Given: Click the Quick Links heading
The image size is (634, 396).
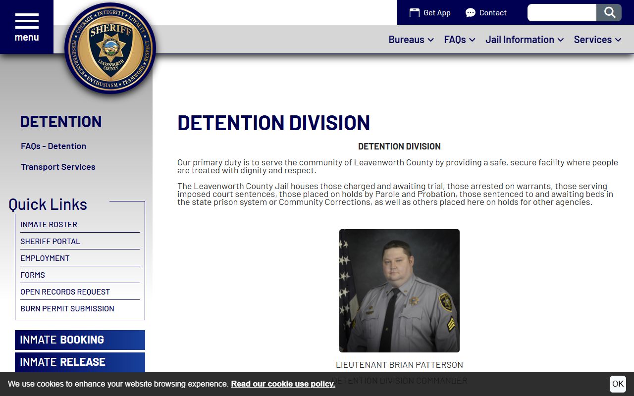Looking at the screenshot, I should click(x=48, y=204).
